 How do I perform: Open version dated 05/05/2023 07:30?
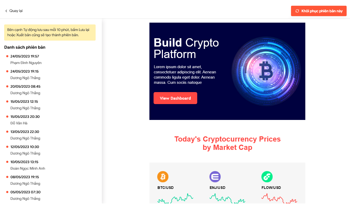point(25,195)
